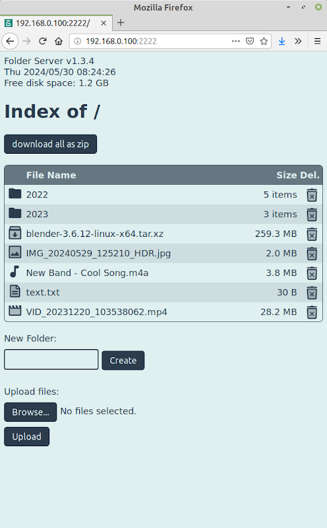The width and height of the screenshot is (327, 528).
Task: Bookmark this page with the star icon
Action: [x=264, y=41]
